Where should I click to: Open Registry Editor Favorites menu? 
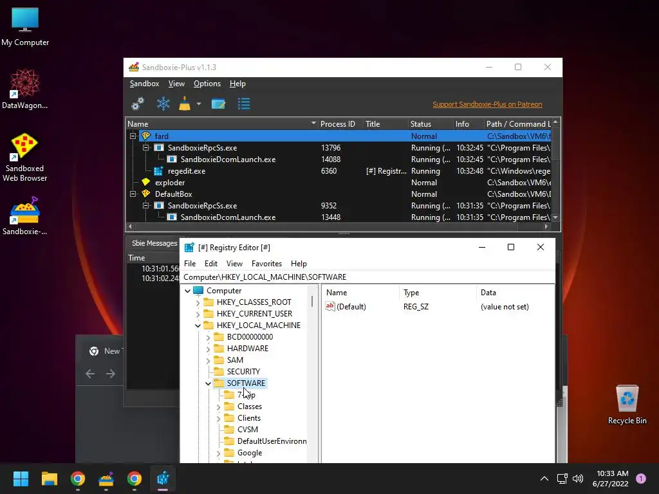point(266,263)
